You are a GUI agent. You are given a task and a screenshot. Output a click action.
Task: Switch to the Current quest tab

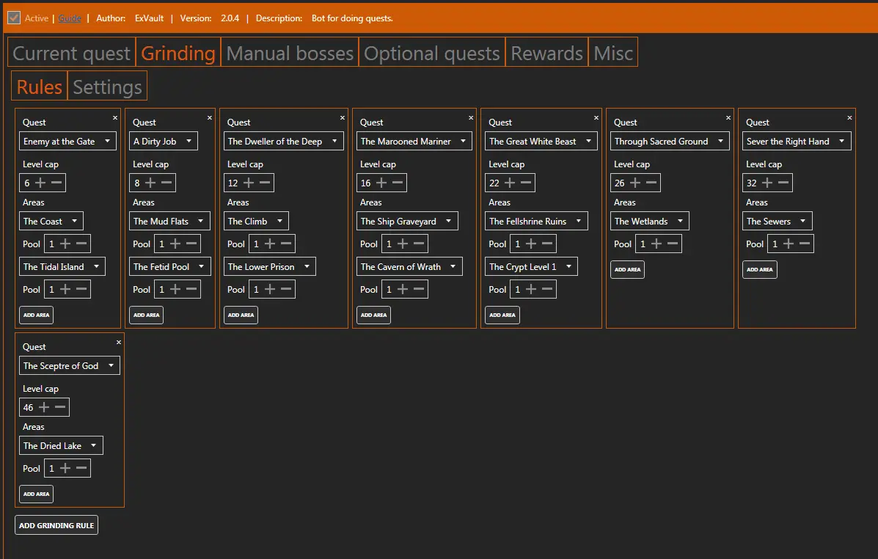[x=72, y=53]
